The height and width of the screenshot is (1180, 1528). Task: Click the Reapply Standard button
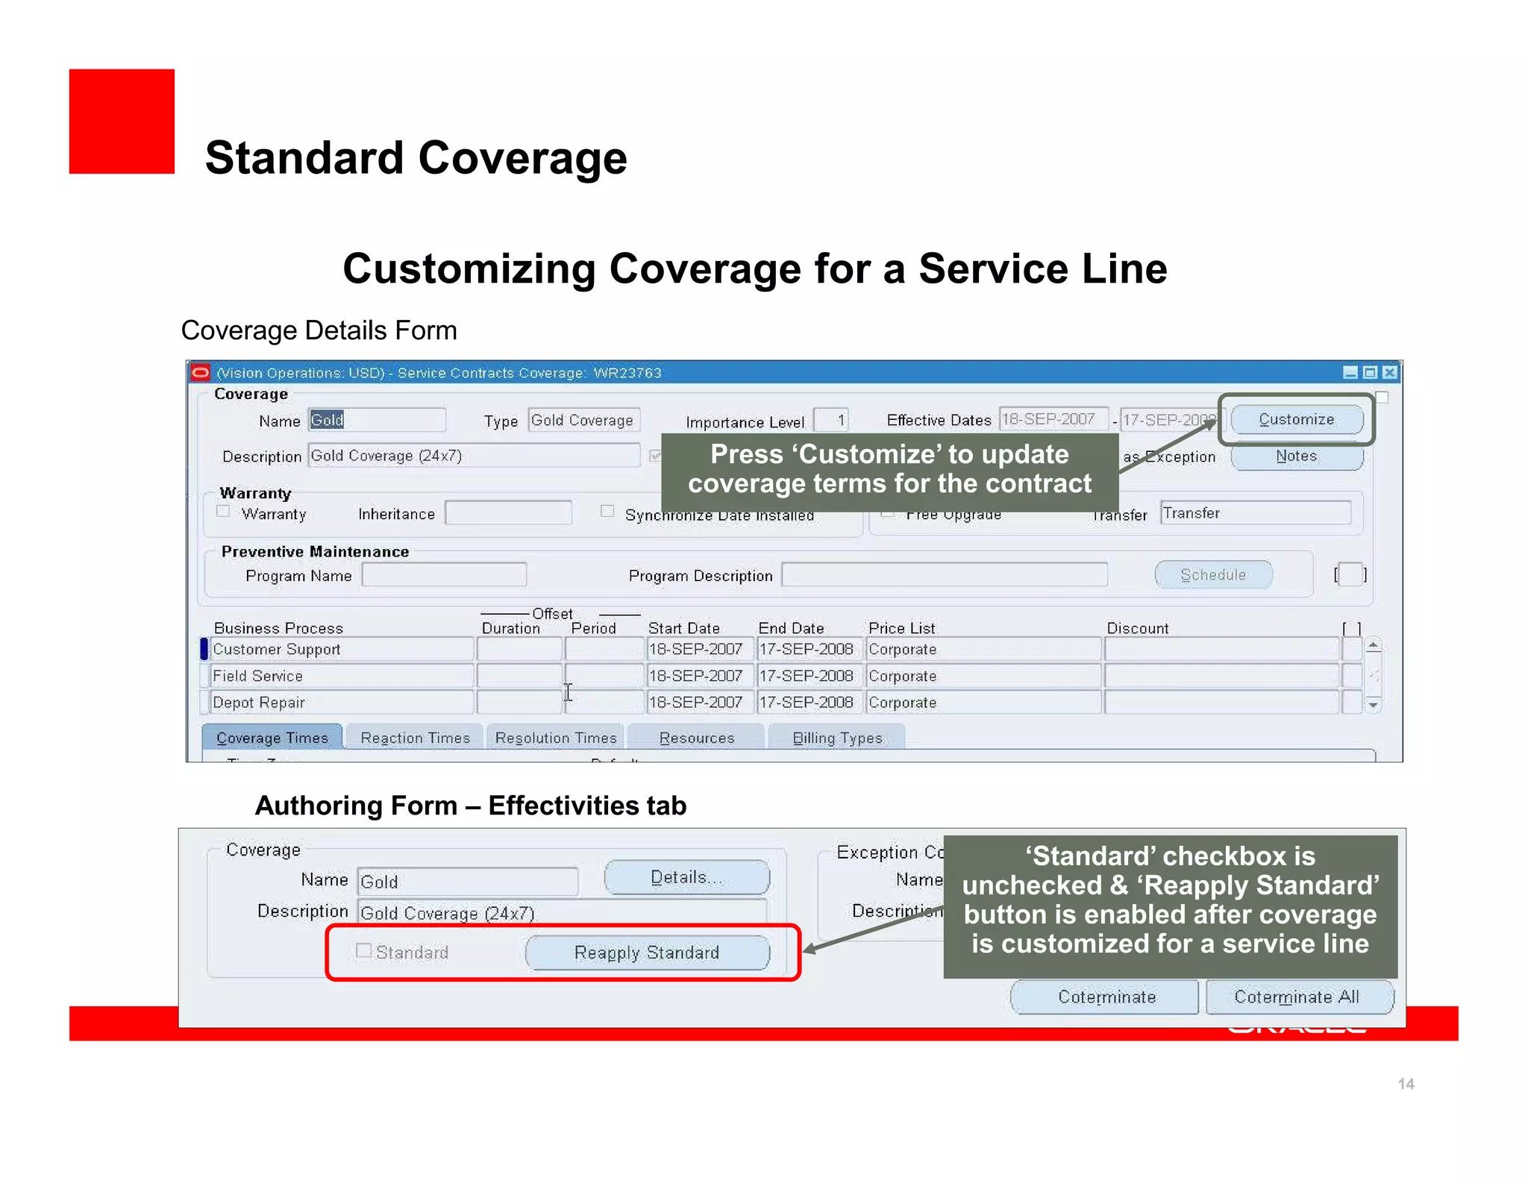(x=647, y=953)
